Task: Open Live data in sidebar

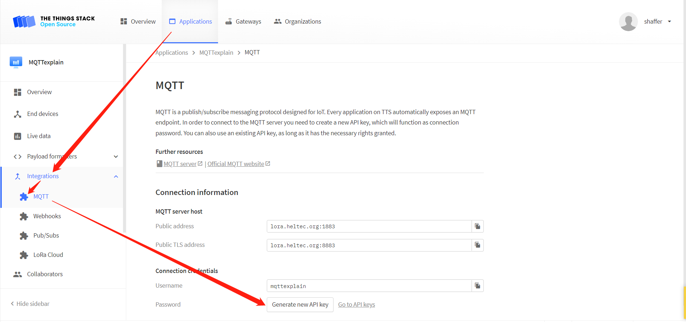Action: click(x=39, y=136)
